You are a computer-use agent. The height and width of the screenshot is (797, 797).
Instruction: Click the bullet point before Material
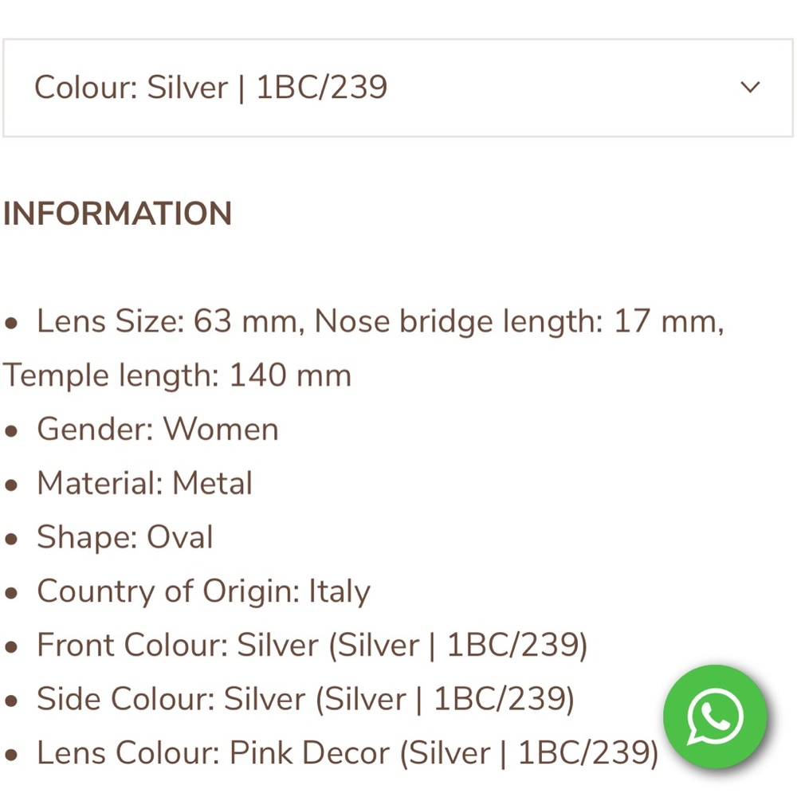(x=11, y=485)
